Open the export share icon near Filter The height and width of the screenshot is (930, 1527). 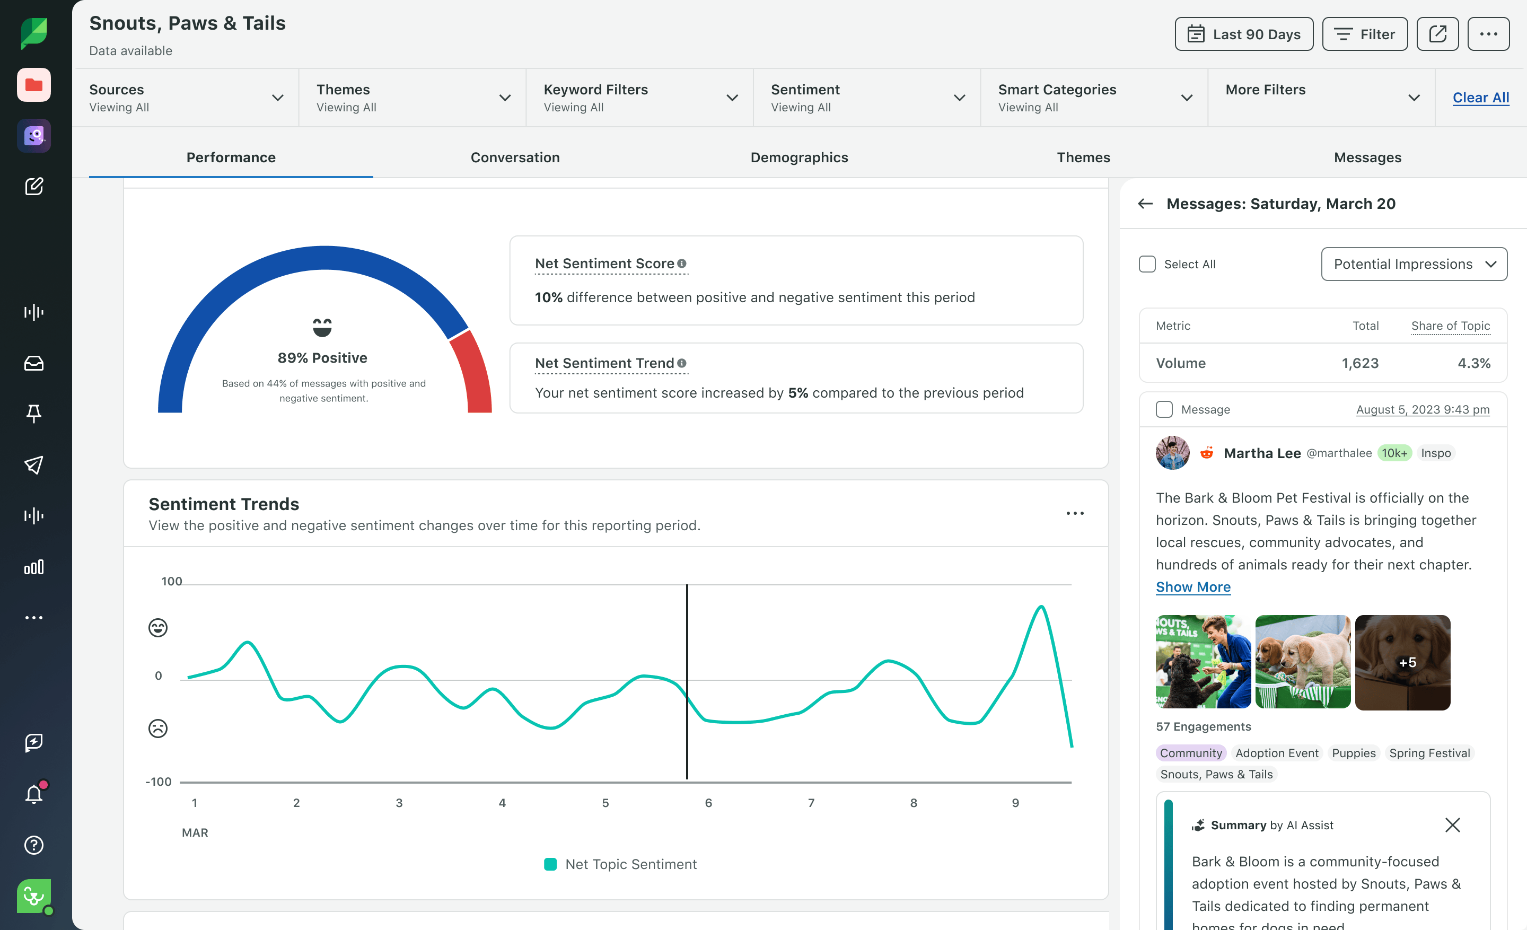click(x=1438, y=34)
